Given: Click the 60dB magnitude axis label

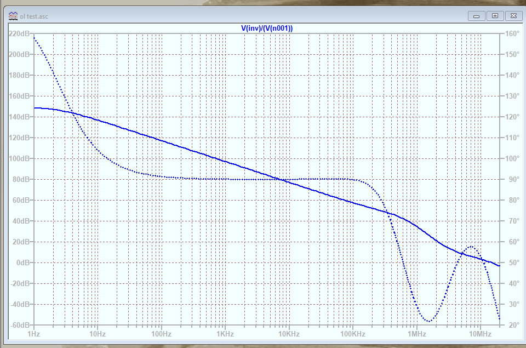Looking at the screenshot, I should 21,200.
